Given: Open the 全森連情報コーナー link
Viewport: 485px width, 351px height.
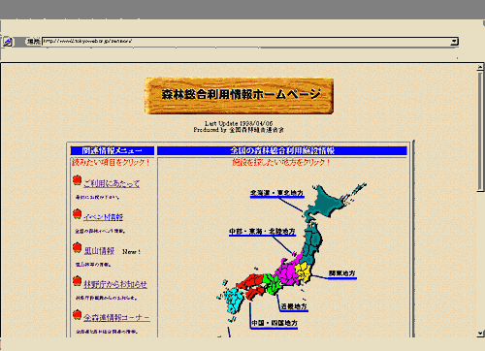Looking at the screenshot, I should click(116, 318).
